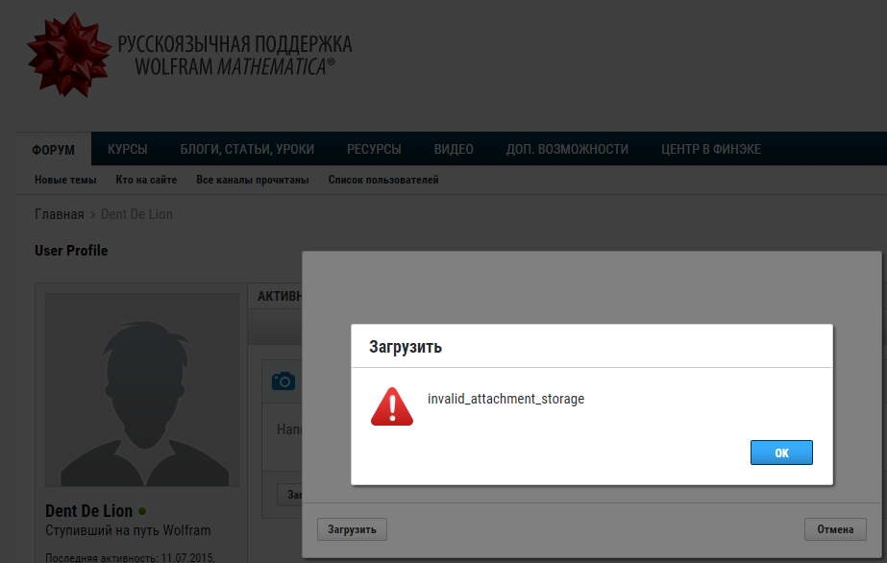Open ЦЕНТР В ФИНЭКЕ menu
The width and height of the screenshot is (887, 563).
tap(711, 149)
